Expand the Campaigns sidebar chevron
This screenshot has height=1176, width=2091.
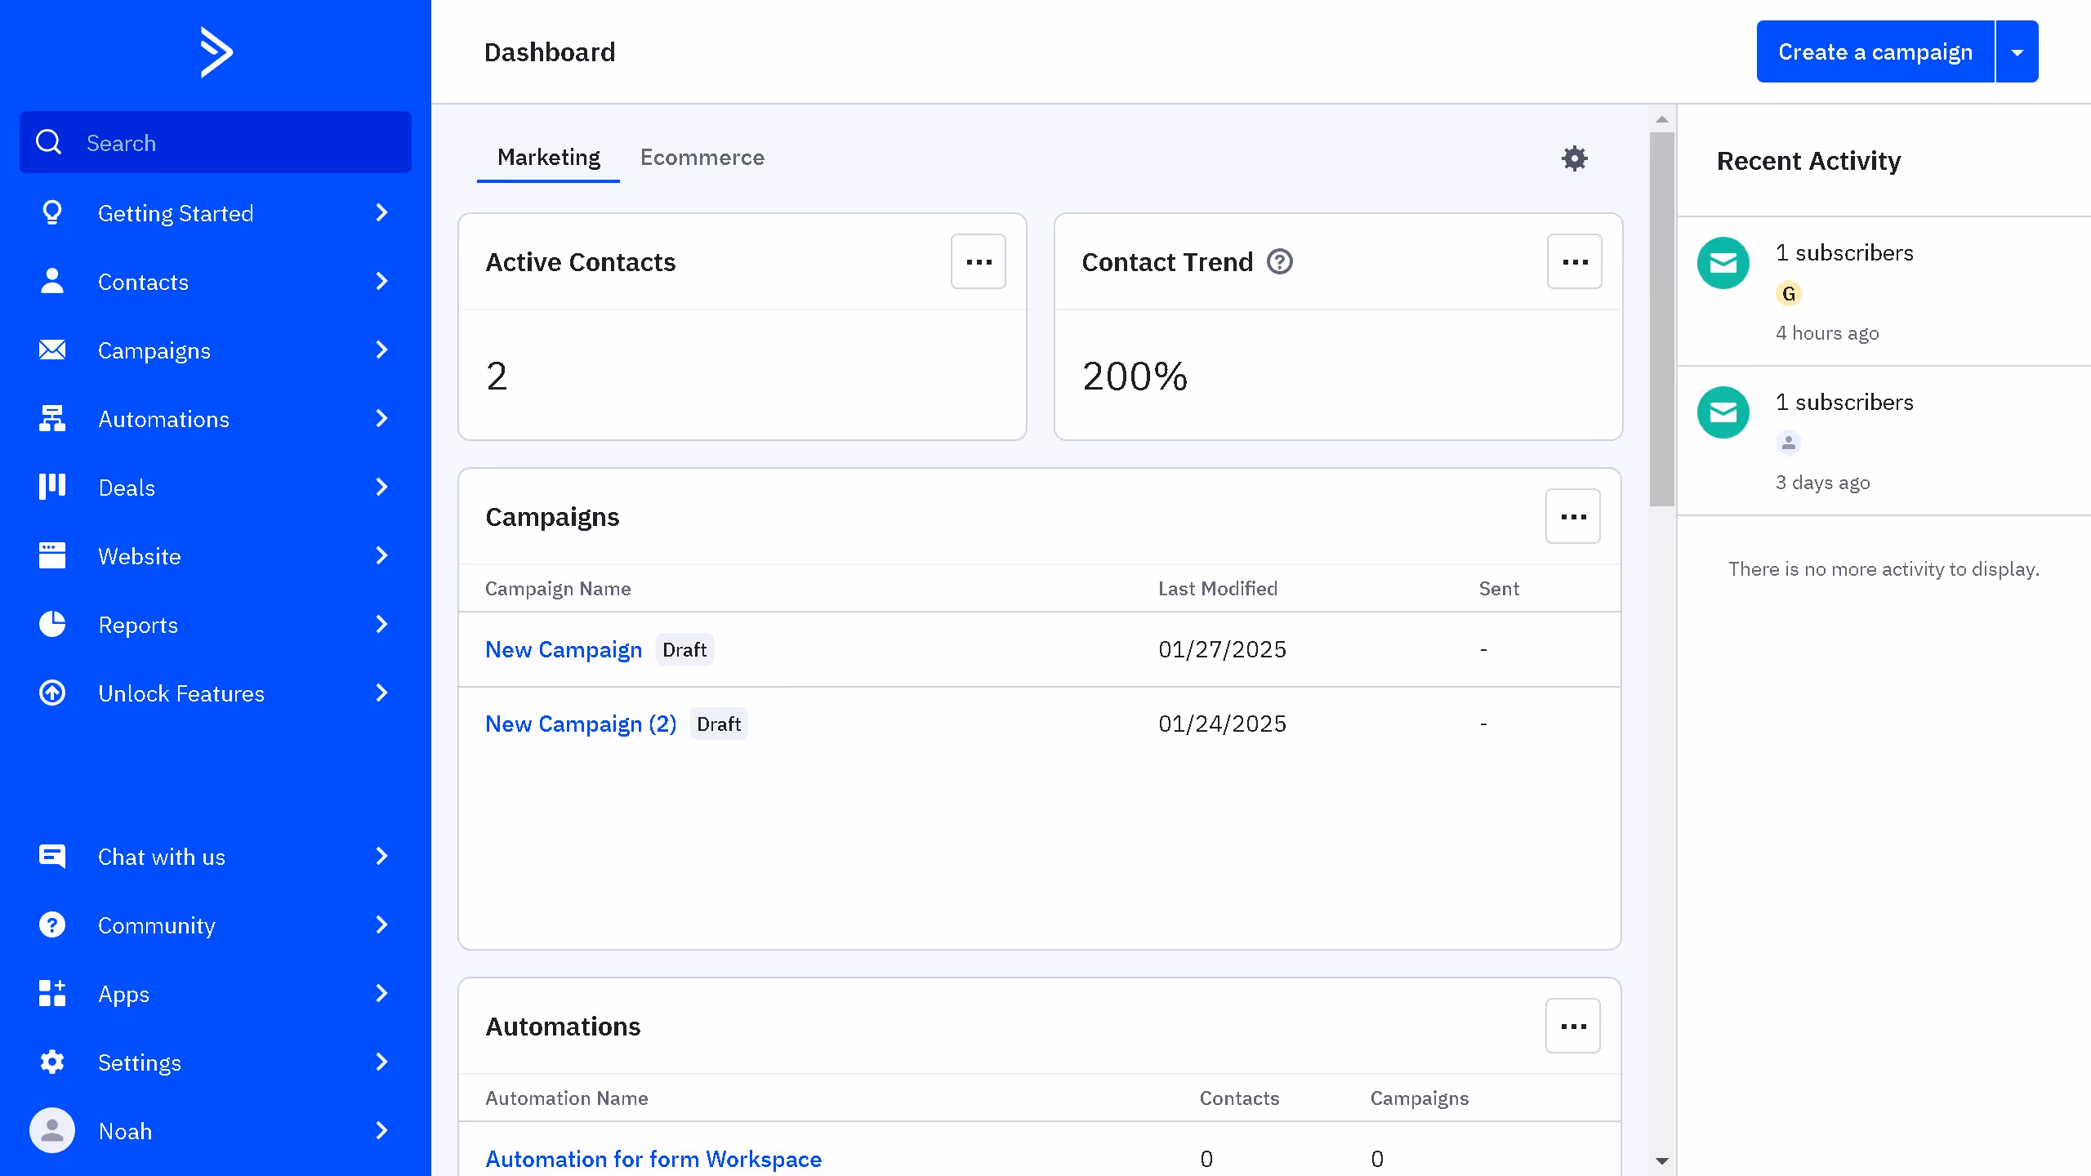point(381,350)
